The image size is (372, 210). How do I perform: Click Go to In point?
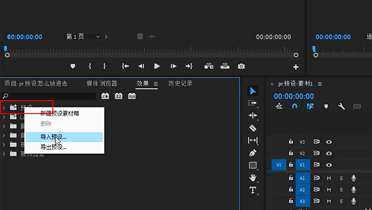[x=125, y=66]
